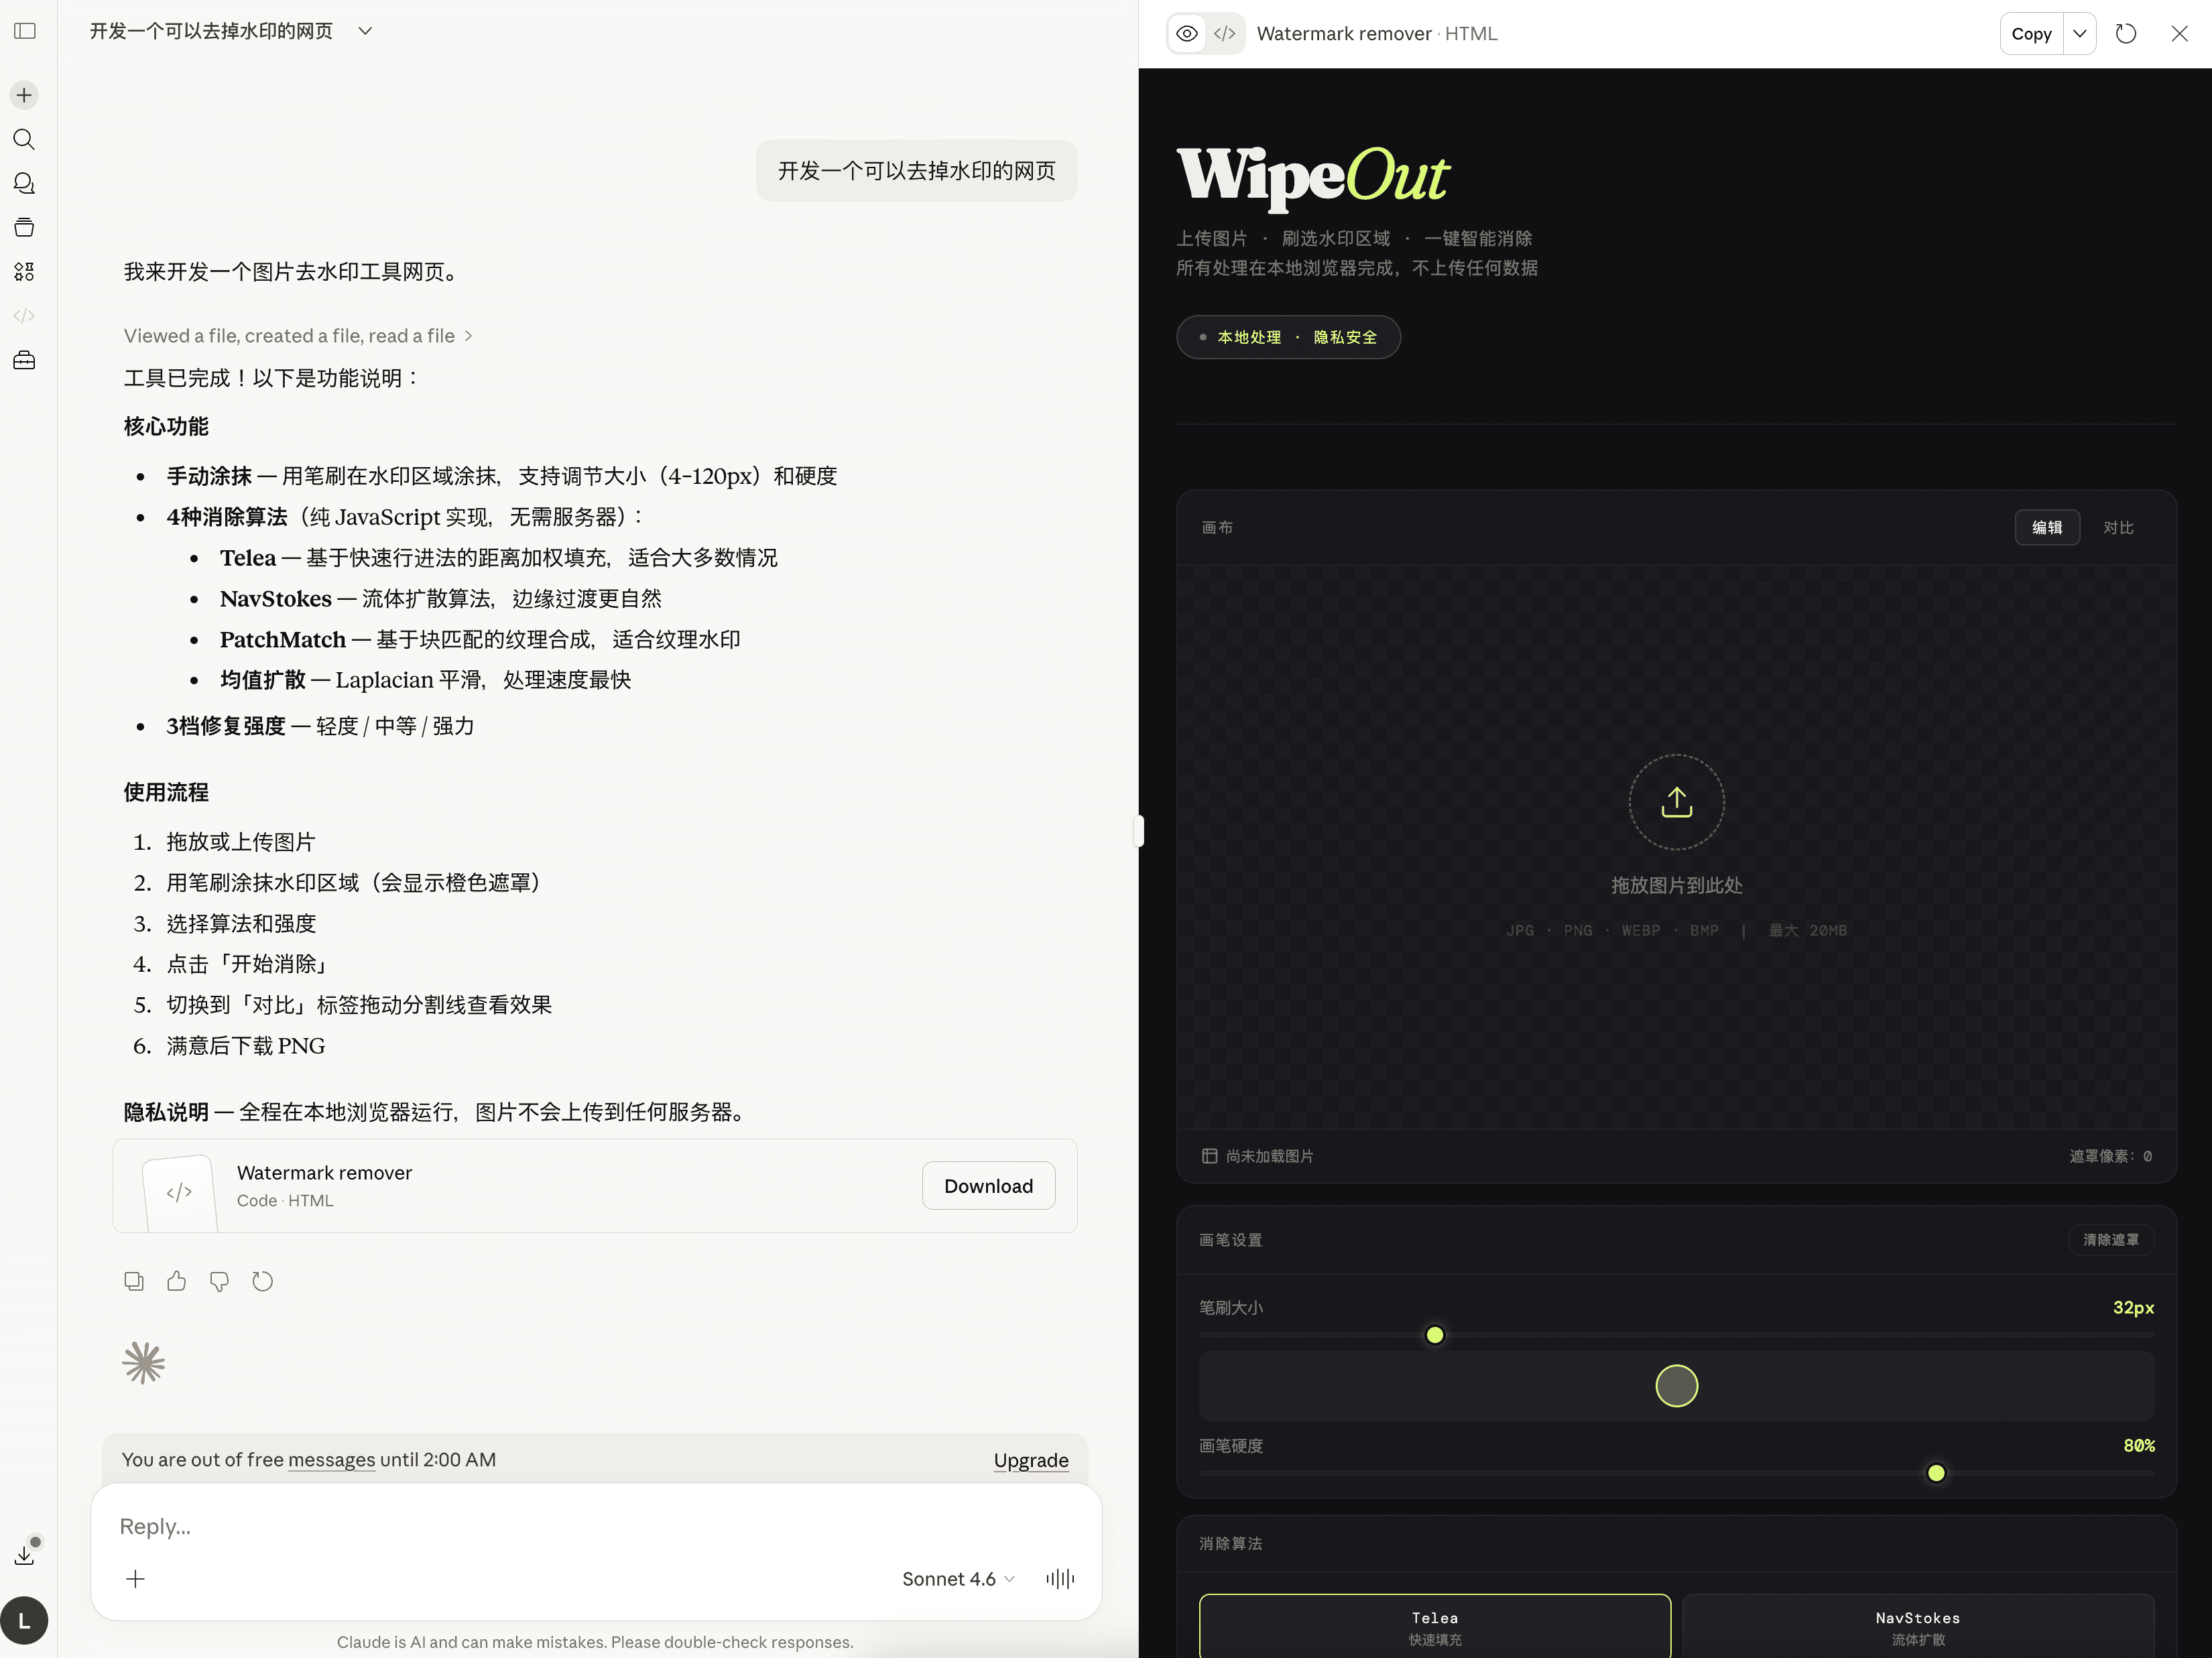Reload the artifact preview with refresh icon
Viewport: 2212px width, 1658px height.
pyautogui.click(x=2125, y=33)
